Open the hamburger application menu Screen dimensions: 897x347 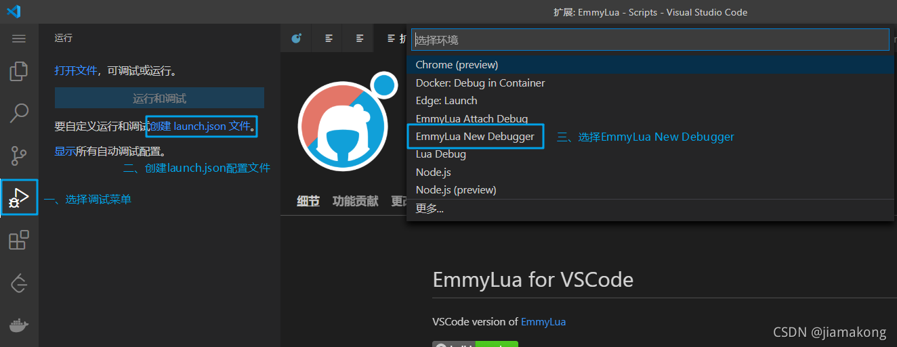(19, 39)
